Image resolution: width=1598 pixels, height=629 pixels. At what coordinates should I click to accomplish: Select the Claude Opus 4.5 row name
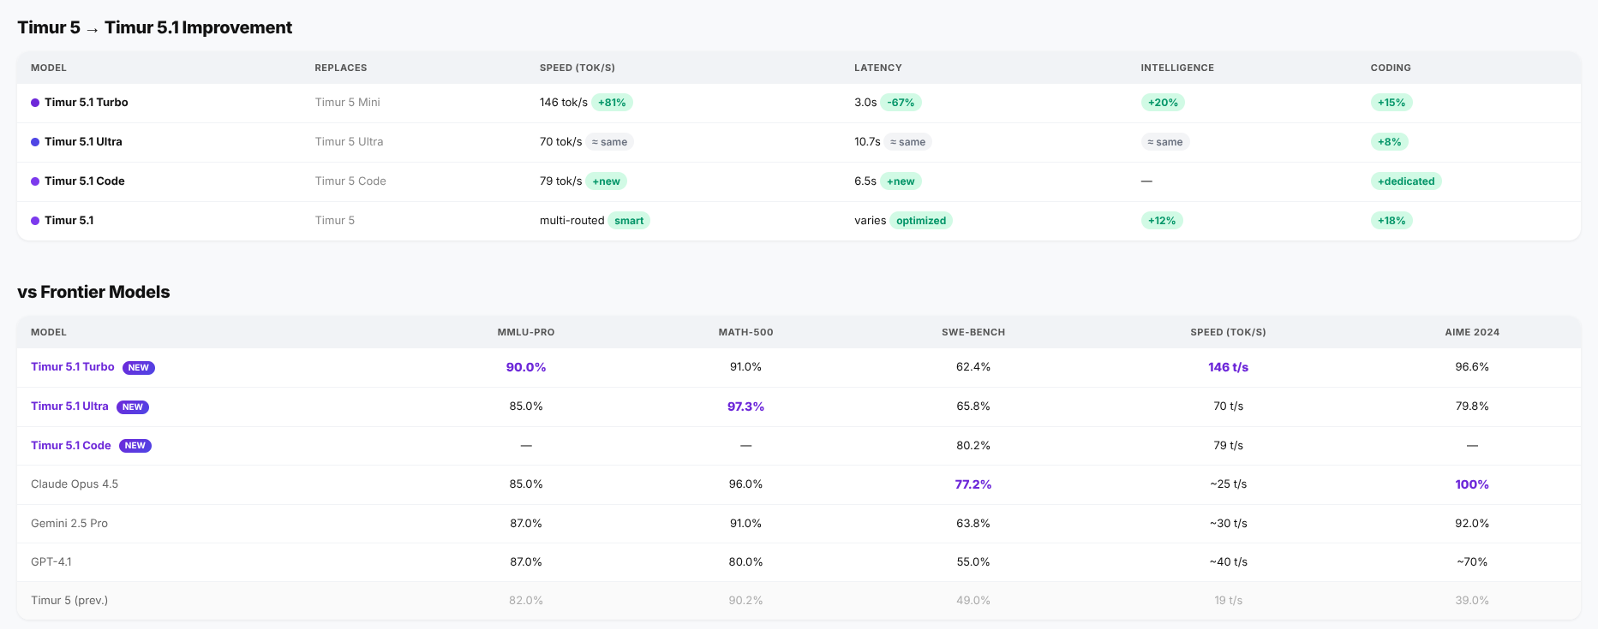tap(75, 484)
